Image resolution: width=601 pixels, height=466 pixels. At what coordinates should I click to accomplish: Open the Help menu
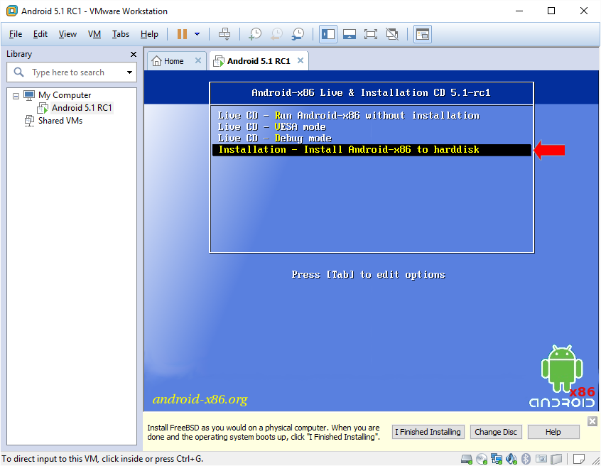(149, 34)
